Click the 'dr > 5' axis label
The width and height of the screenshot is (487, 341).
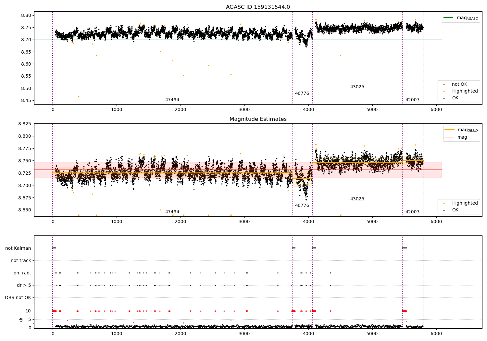[x=24, y=285]
